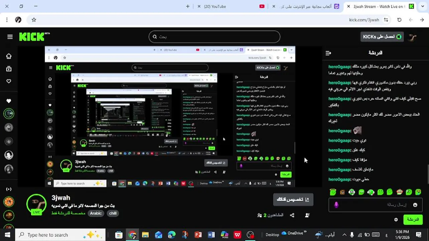Open PowerPoint from the taskbar
The width and height of the screenshot is (429, 241).
tap(198, 235)
